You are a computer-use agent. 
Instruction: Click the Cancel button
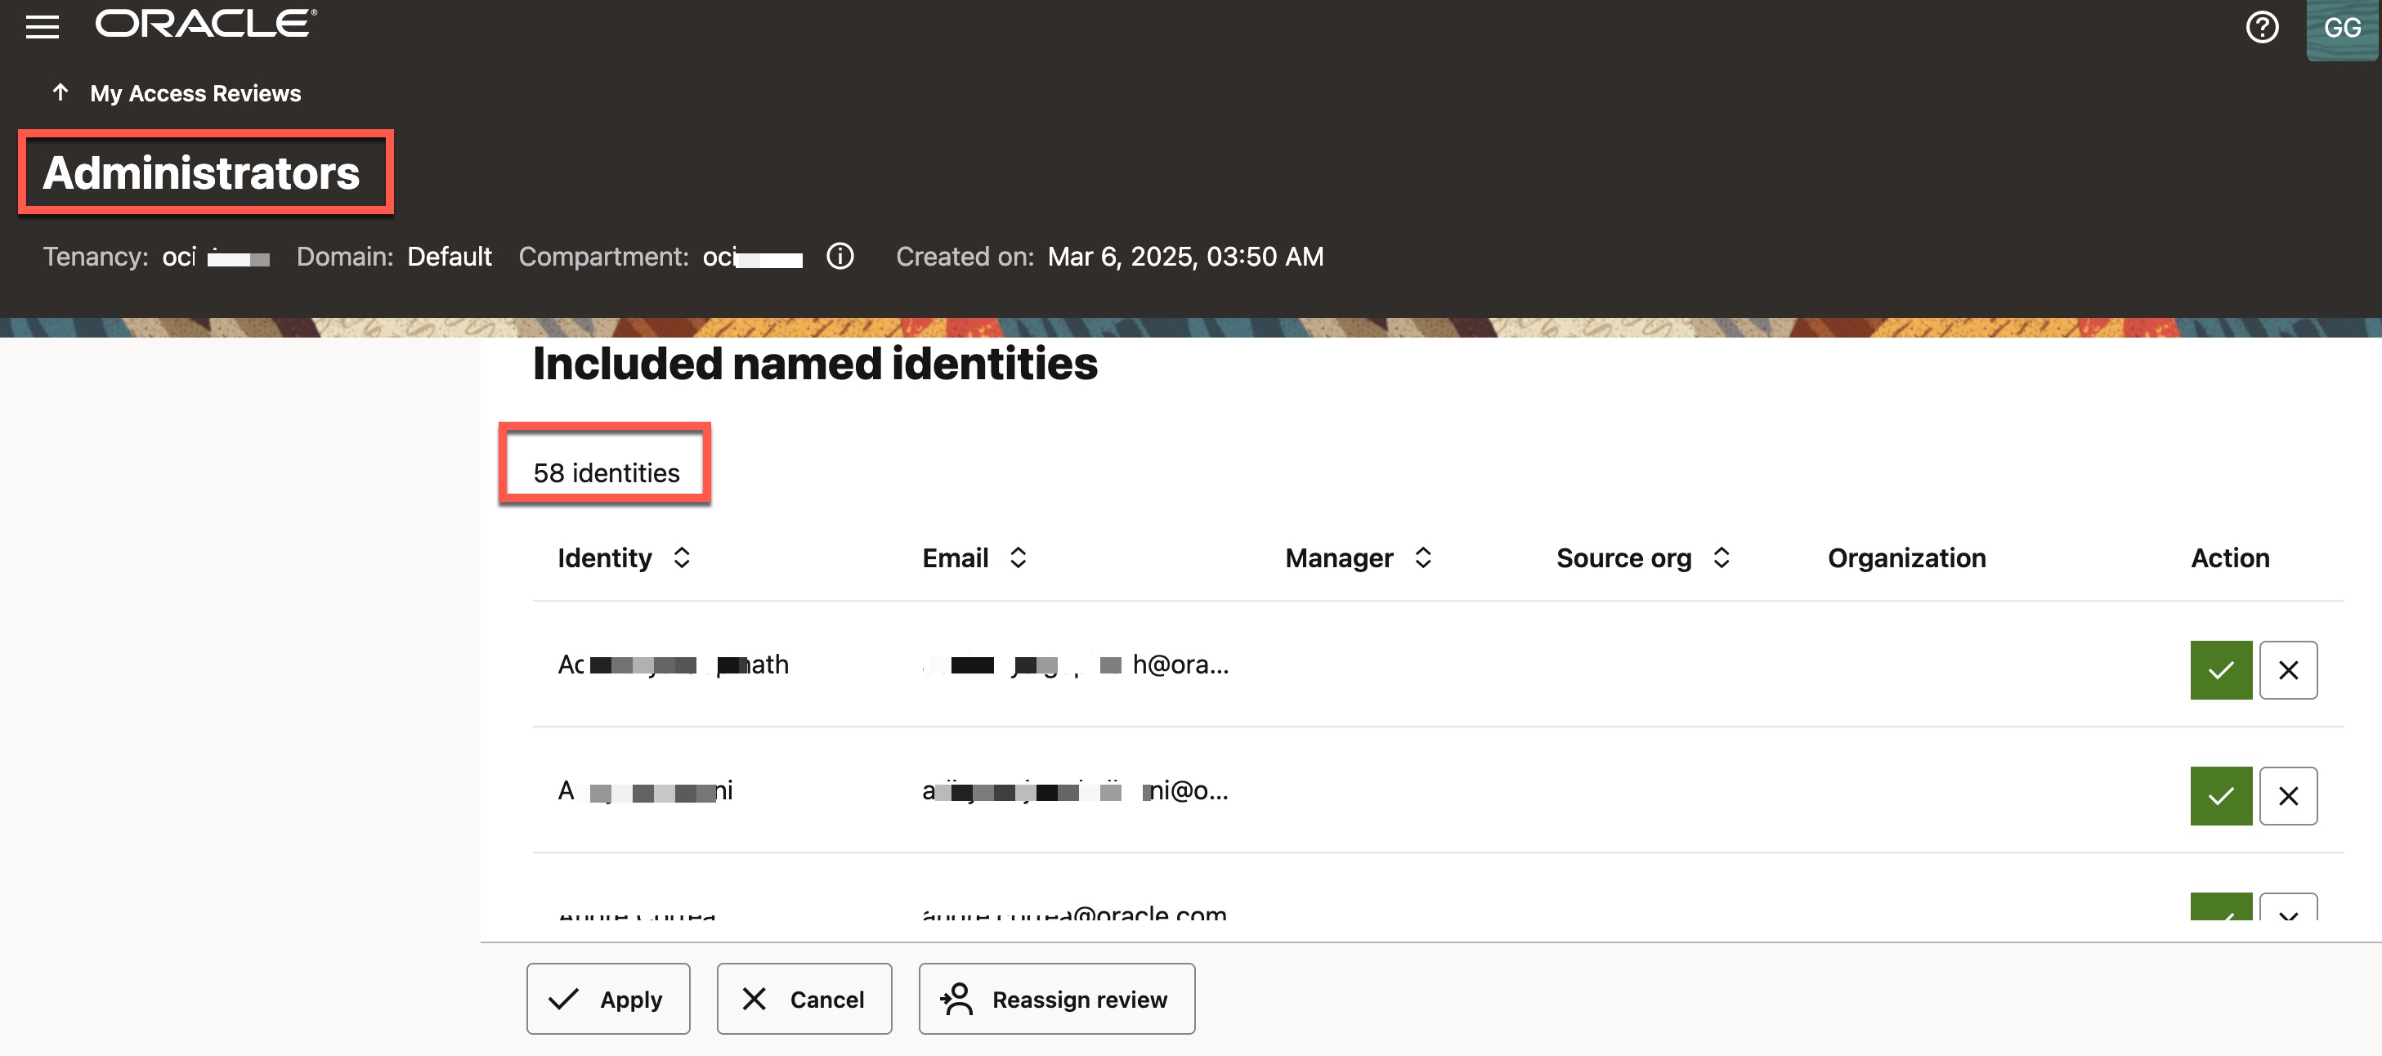tap(804, 999)
